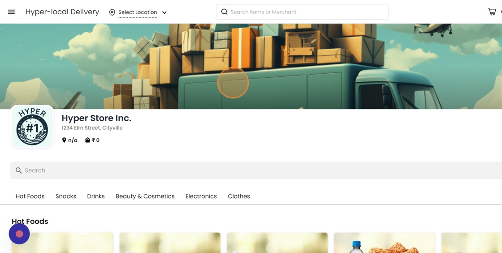
Task: Open the fried chicken product card
Action: 384,244
